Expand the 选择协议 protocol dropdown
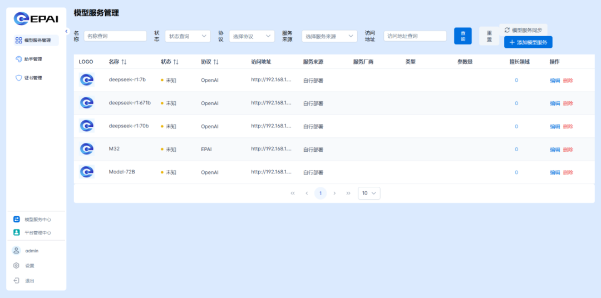 point(252,36)
